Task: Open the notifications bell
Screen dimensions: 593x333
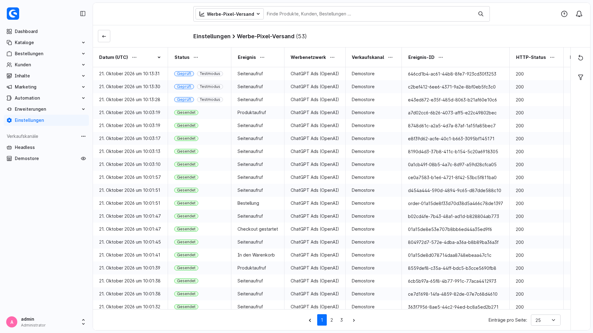Action: point(579,14)
